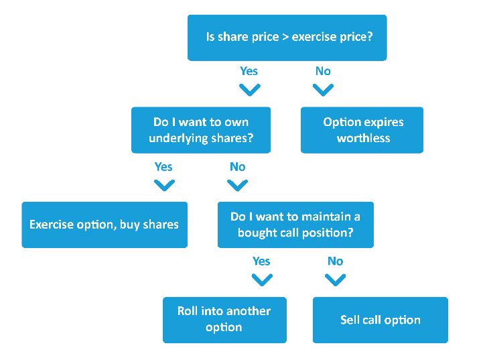Choose the 'Exercise option, buy shares' box
Viewport: 483px width, 362px height.
click(105, 225)
